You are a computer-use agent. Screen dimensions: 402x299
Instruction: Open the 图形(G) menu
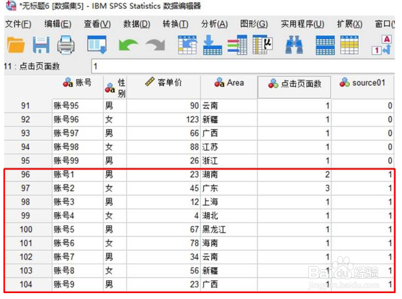[254, 24]
